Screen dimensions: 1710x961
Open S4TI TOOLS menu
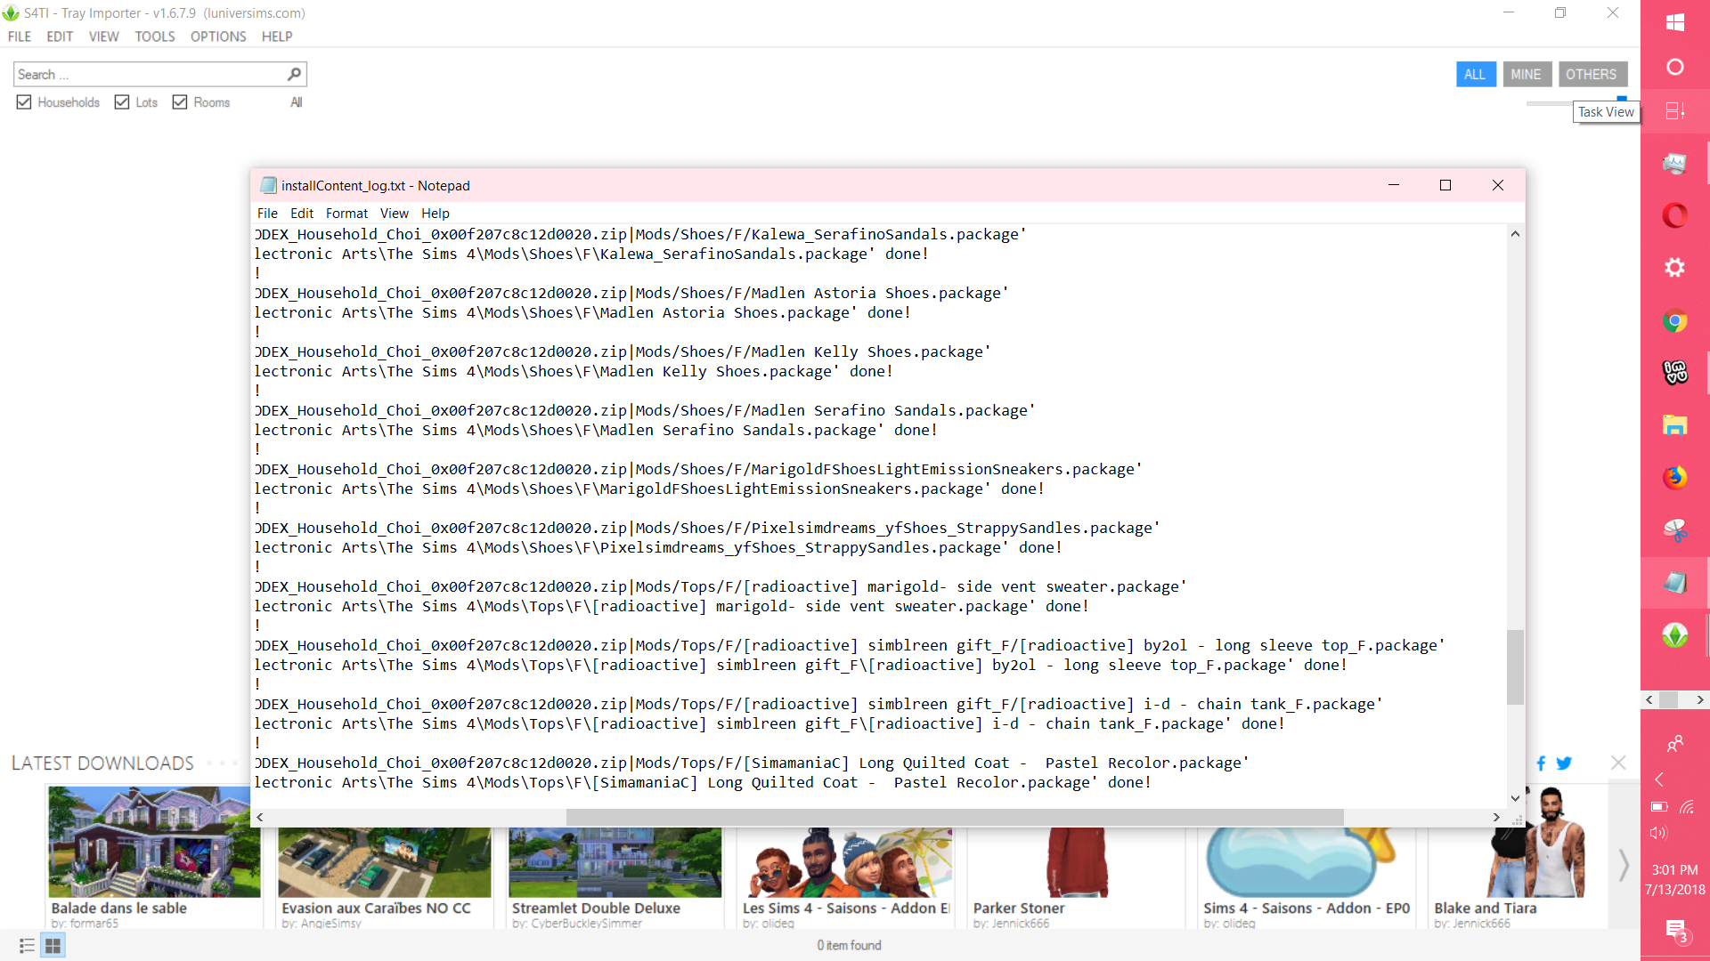[155, 36]
